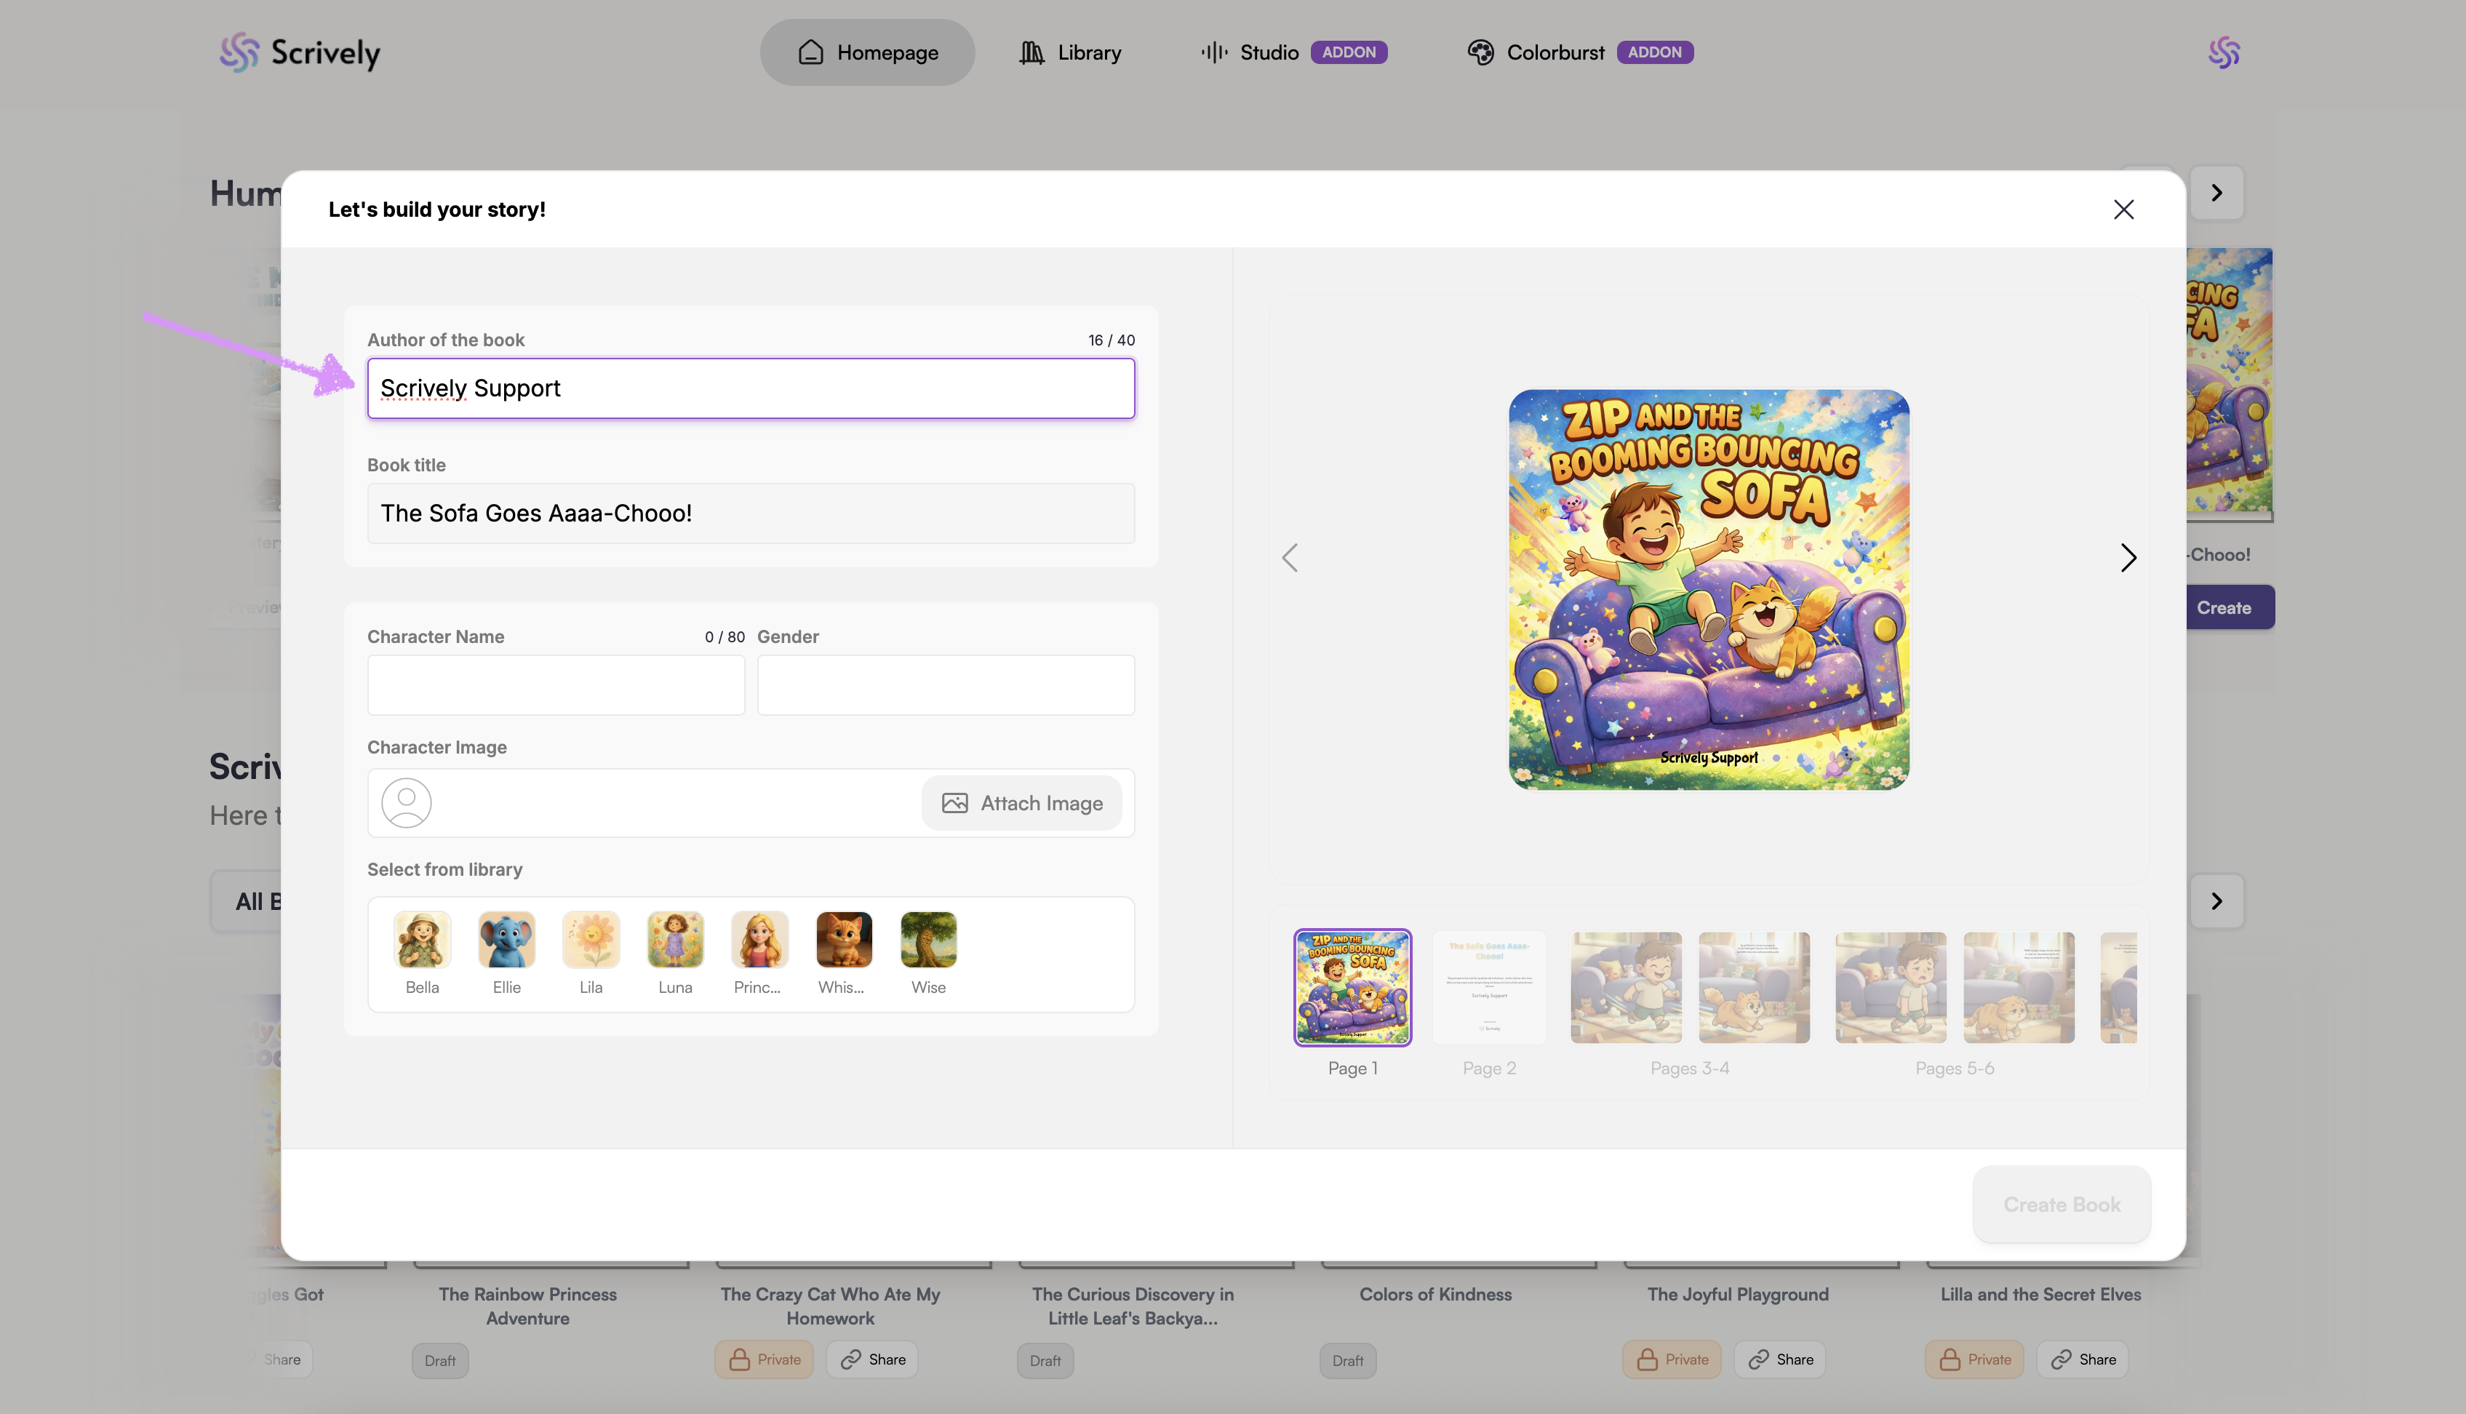
Task: Choose the Whis... cat character
Action: click(x=843, y=939)
